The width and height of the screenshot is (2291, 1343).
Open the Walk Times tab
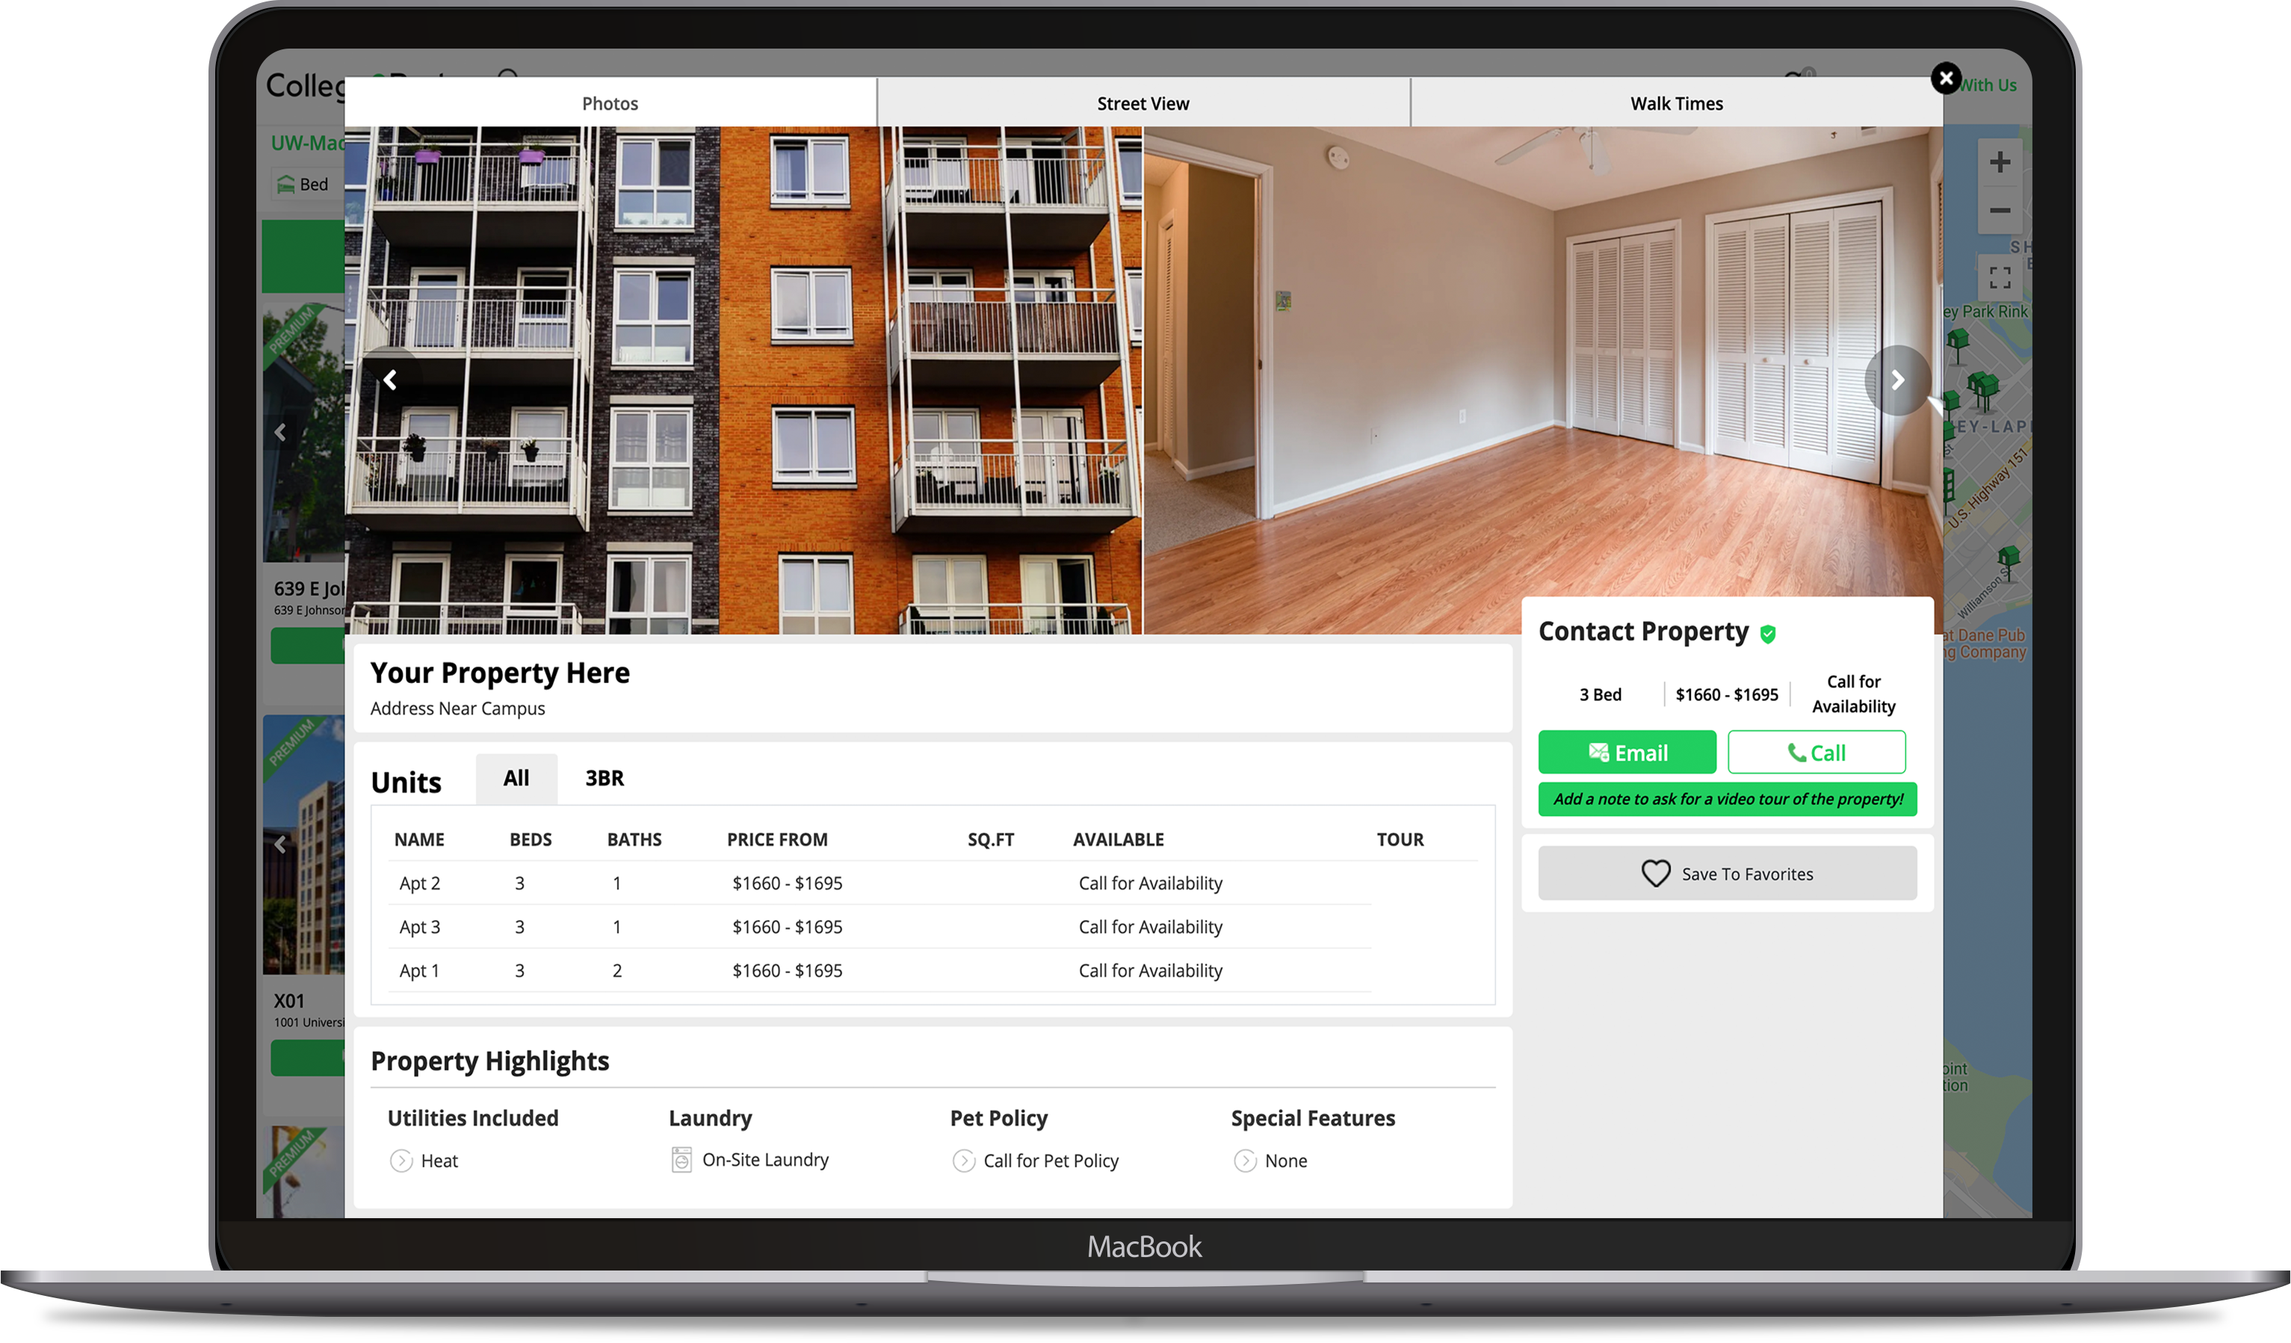pos(1675,104)
